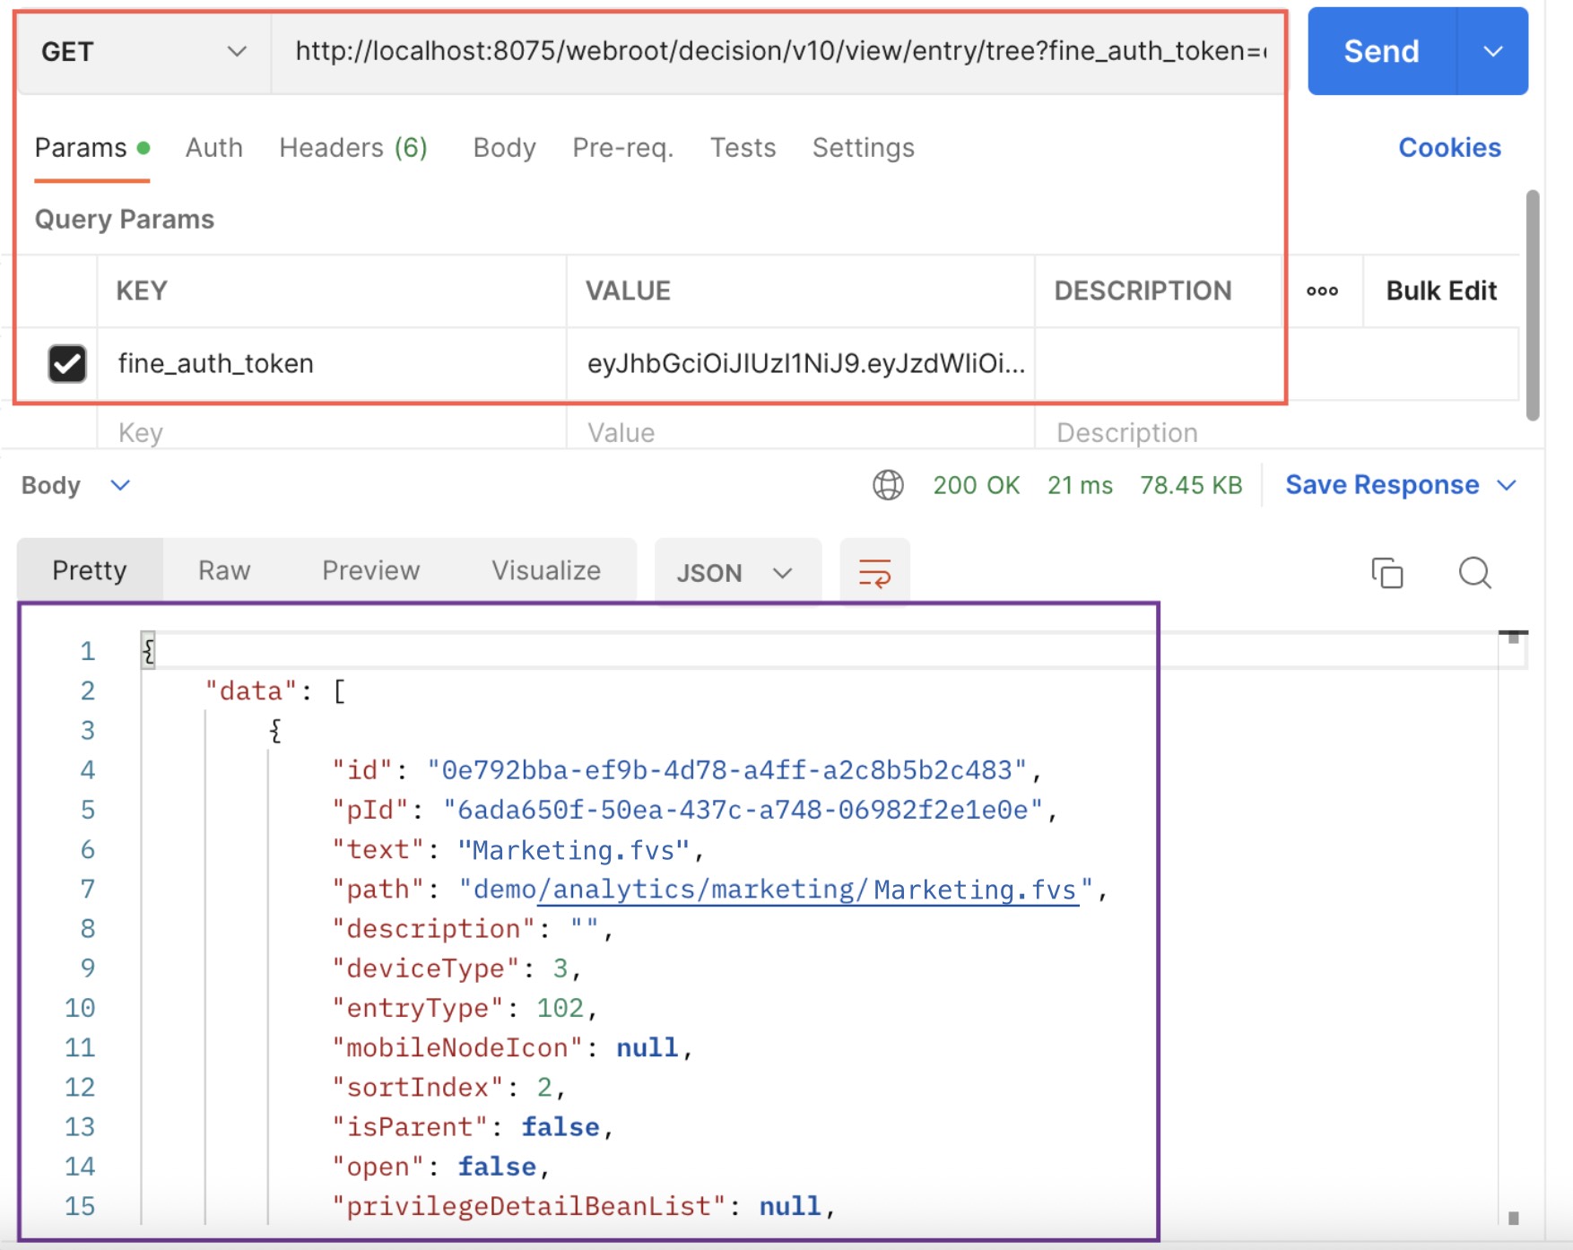Click the empty Key placeholder field

coord(332,432)
